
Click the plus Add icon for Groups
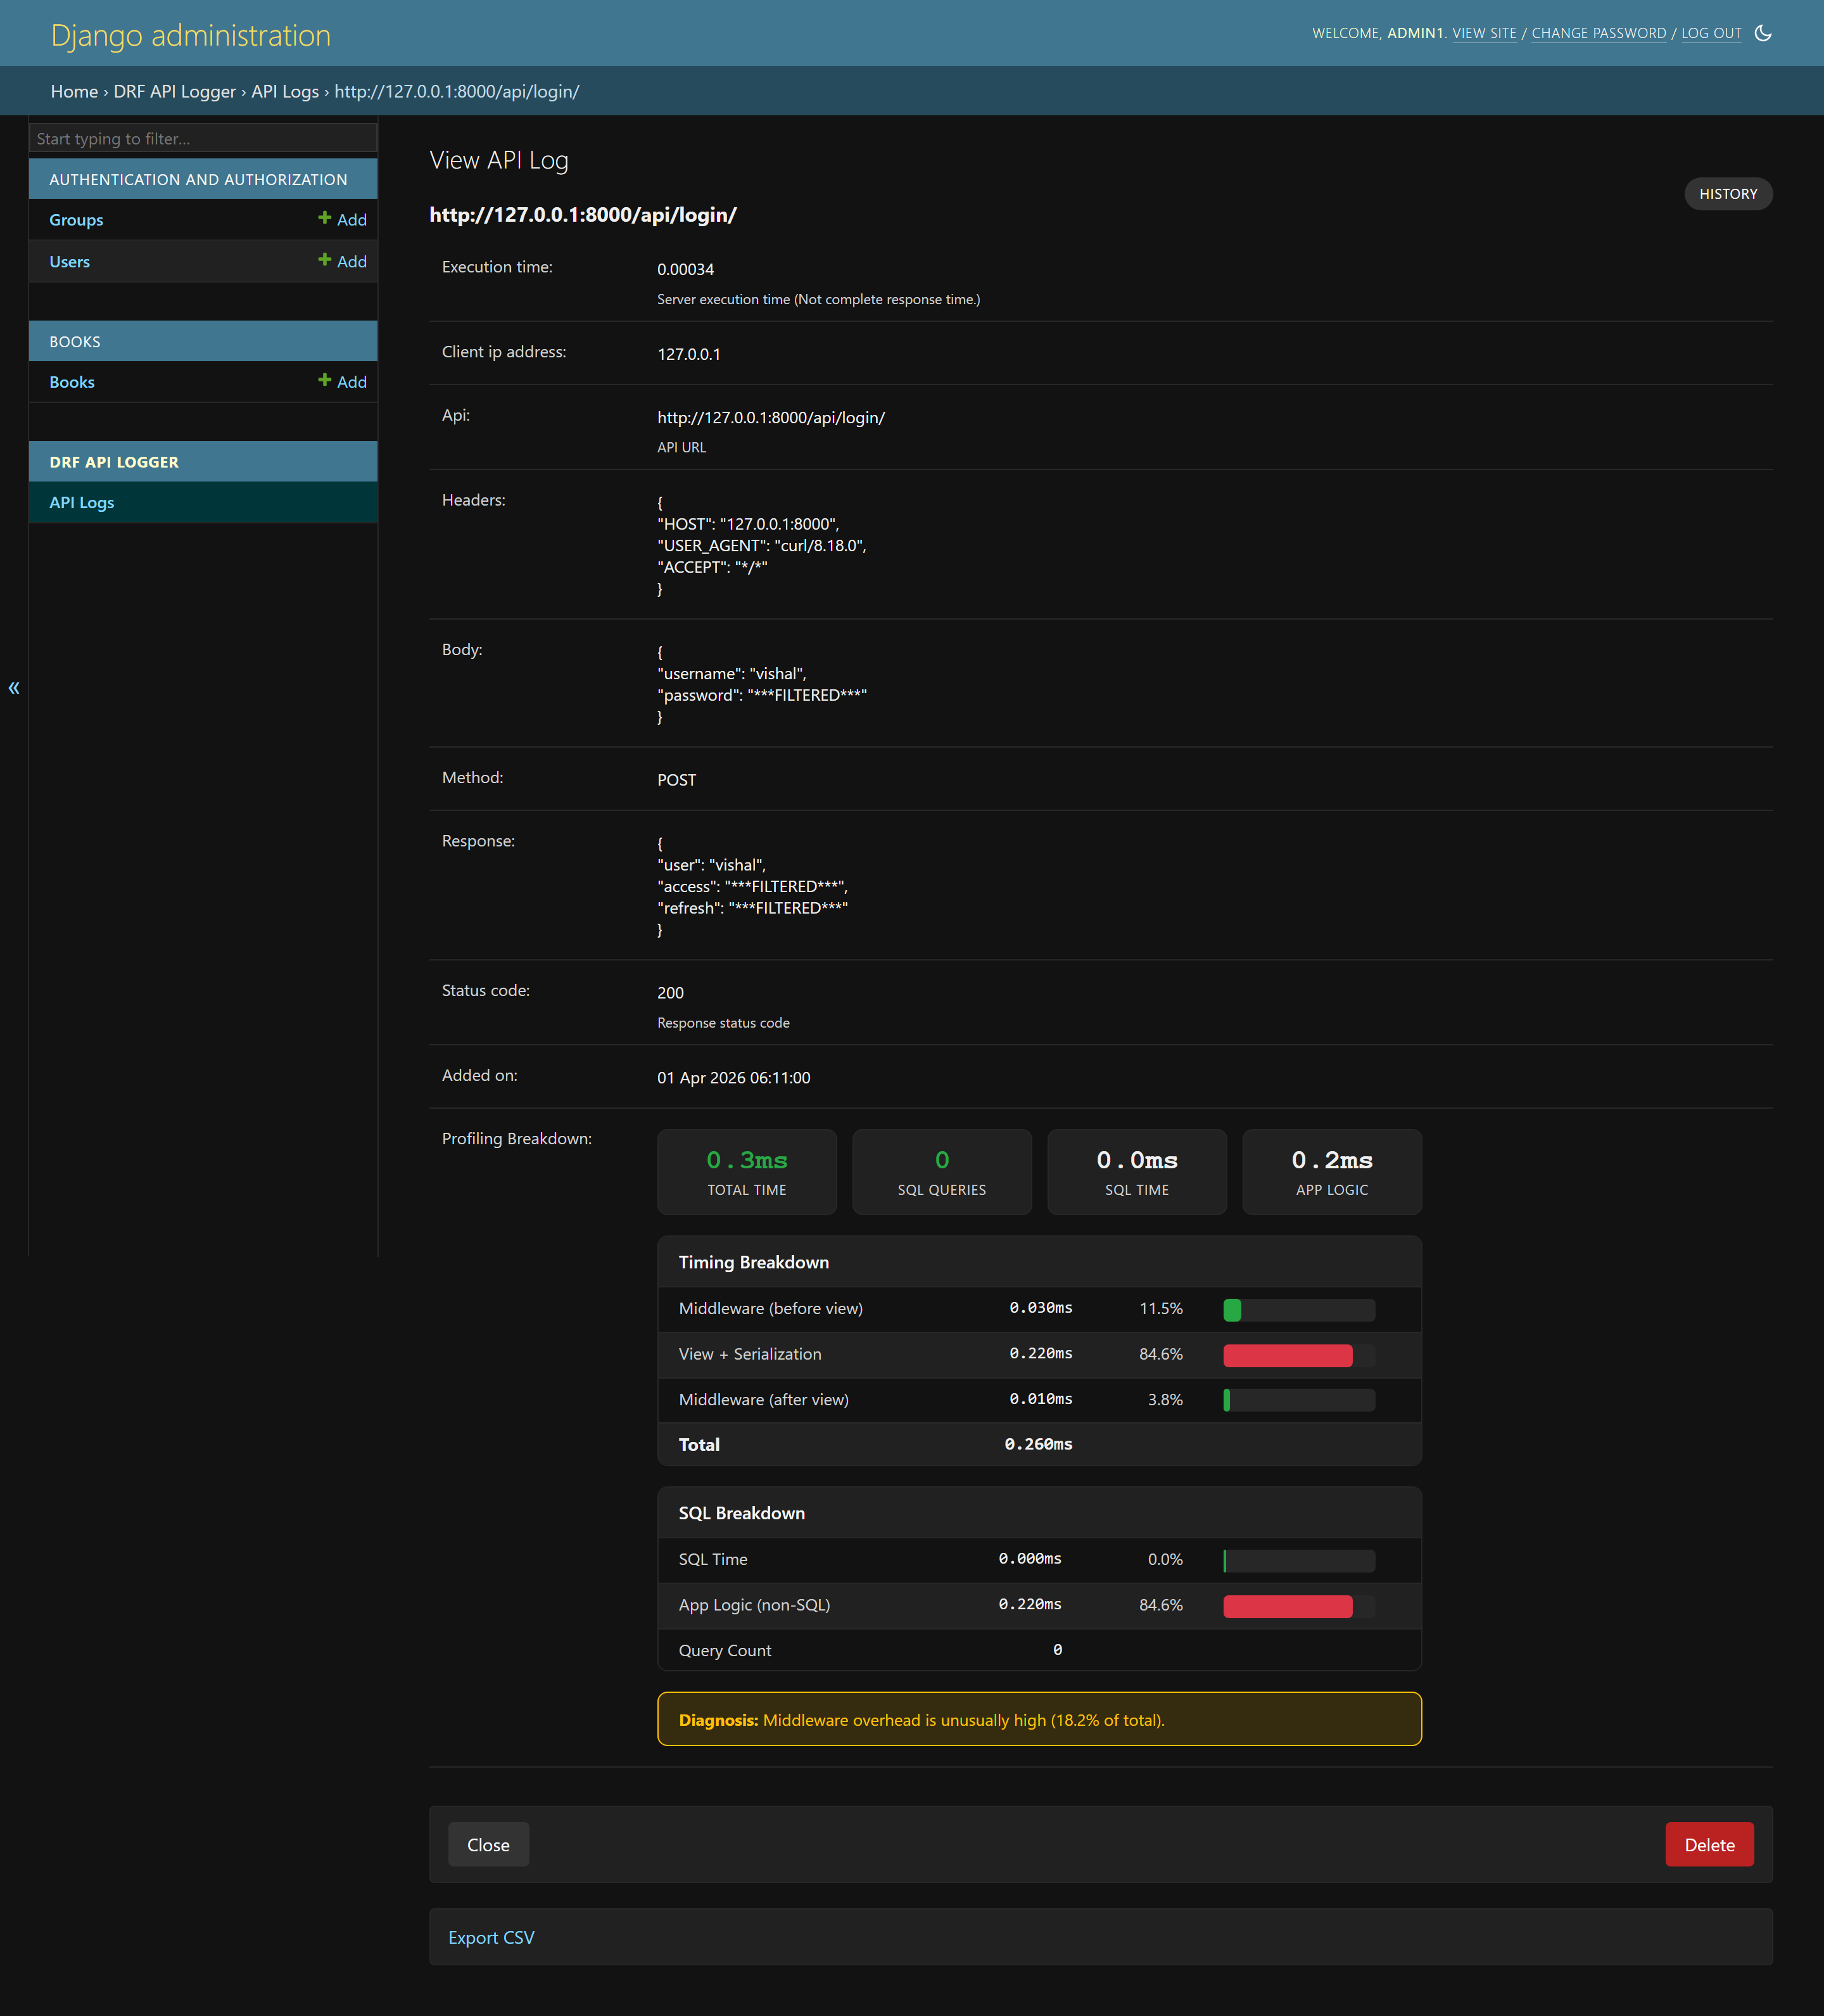[x=342, y=219]
